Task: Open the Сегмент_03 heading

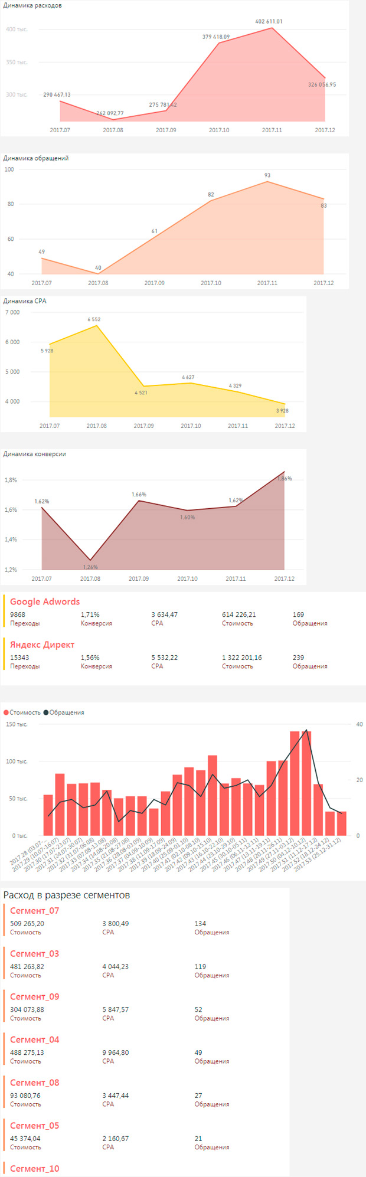Action: click(35, 954)
